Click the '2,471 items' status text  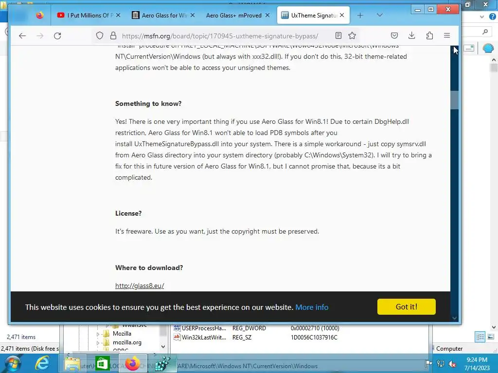(x=21, y=337)
